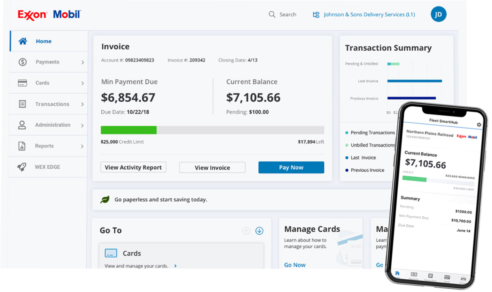This screenshot has height=292, width=492.
Task: Click the Administration person icon
Action: point(22,125)
